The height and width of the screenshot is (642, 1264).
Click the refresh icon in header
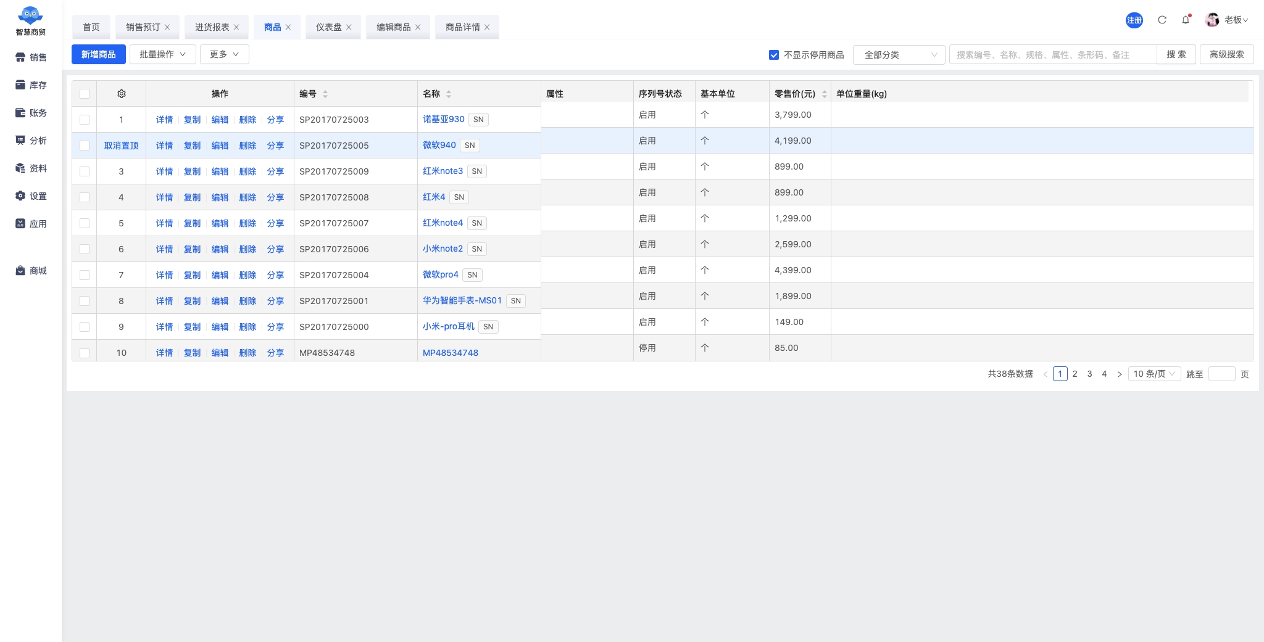[1162, 20]
